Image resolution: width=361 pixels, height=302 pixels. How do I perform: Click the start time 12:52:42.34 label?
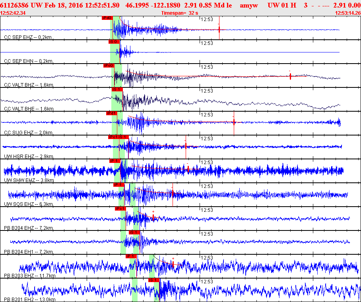(x=13, y=13)
